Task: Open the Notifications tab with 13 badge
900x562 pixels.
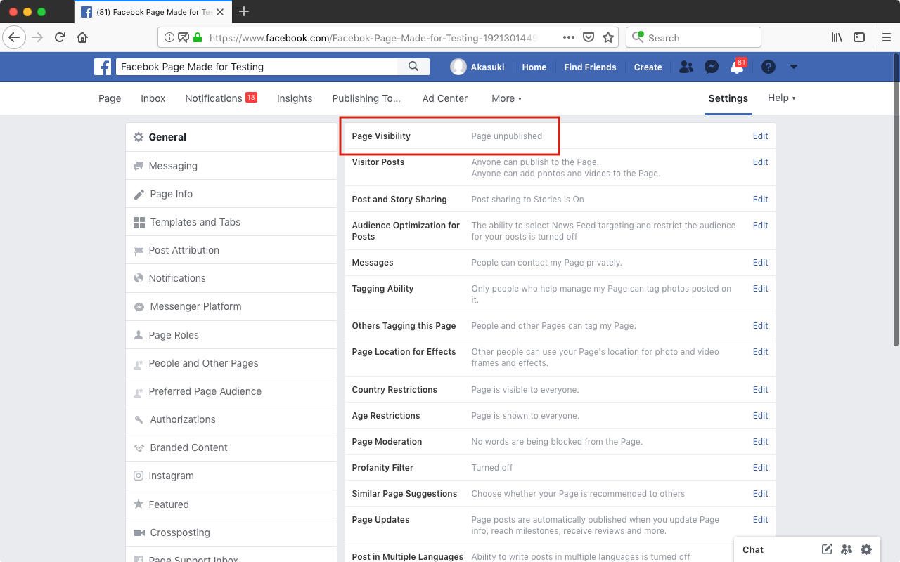Action: (x=221, y=98)
